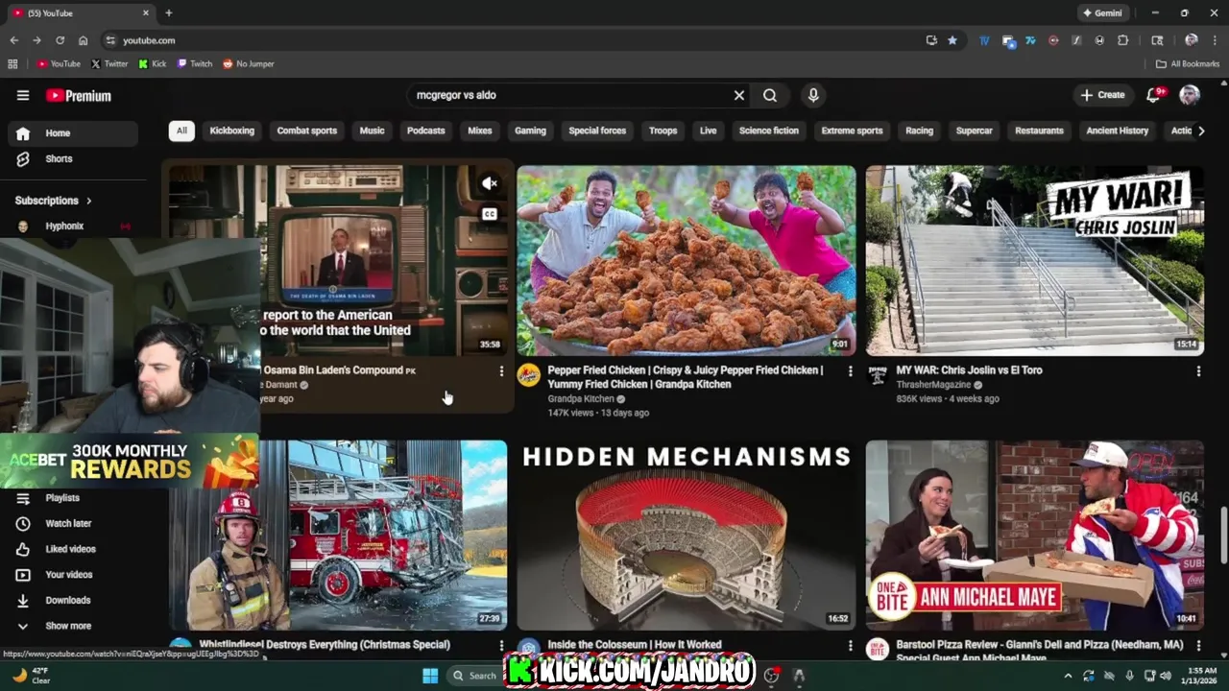The width and height of the screenshot is (1229, 691).
Task: Go back in the browser
Action: [x=13, y=40]
